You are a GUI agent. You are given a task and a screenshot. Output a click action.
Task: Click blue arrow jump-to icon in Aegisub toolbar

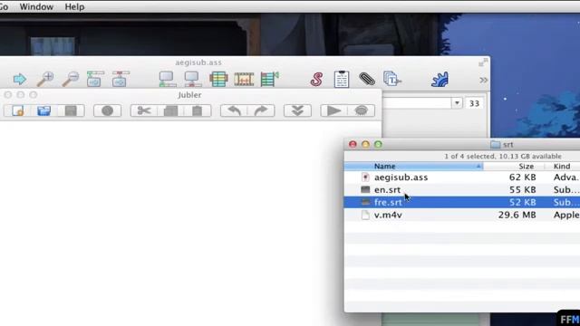coord(20,79)
